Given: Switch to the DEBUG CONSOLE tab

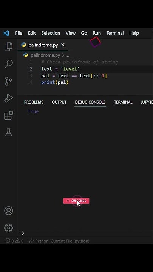Looking at the screenshot, I should [90, 102].
